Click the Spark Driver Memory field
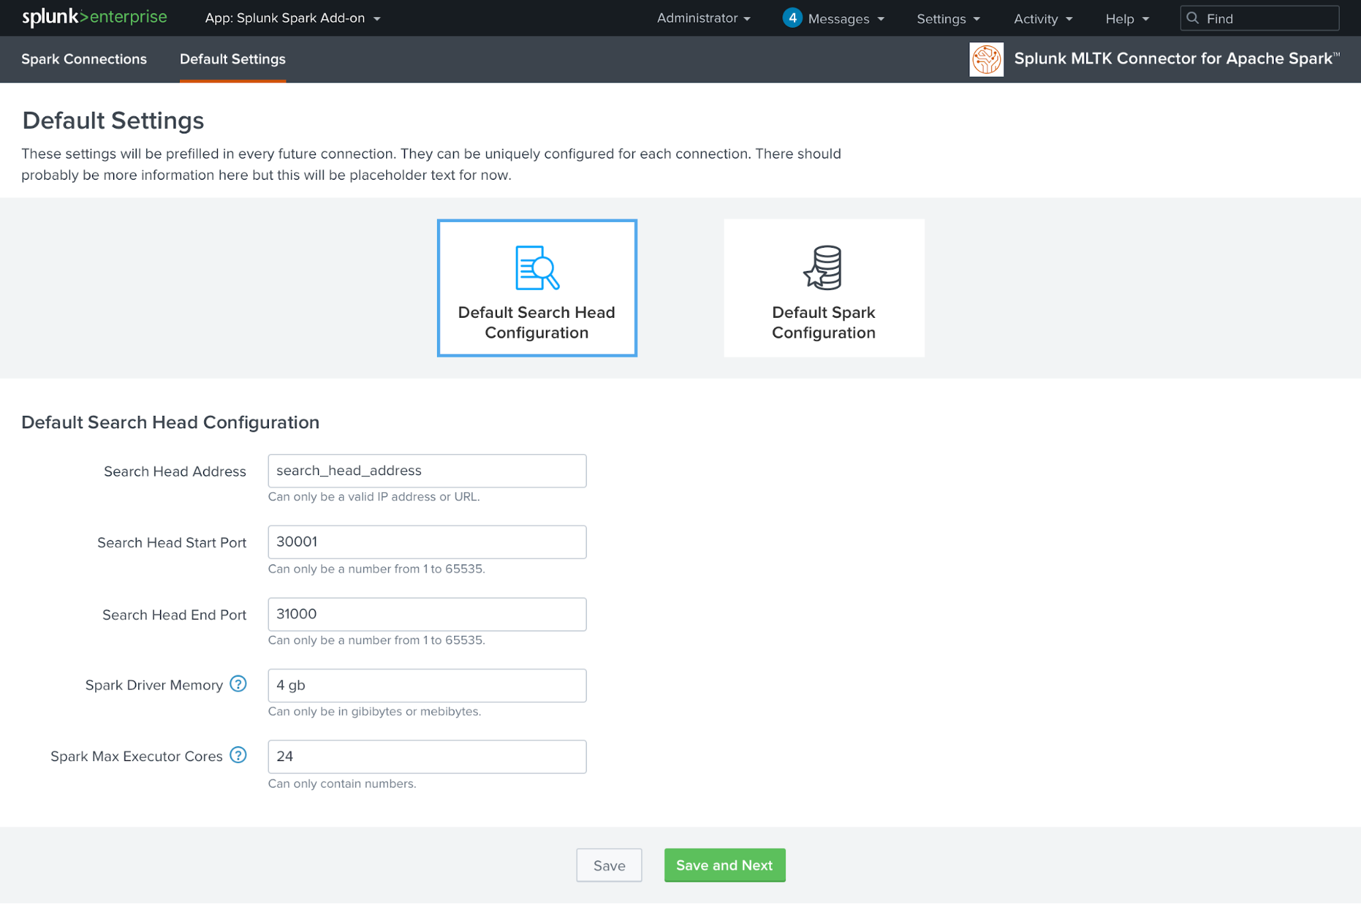This screenshot has width=1361, height=904. tap(427, 685)
